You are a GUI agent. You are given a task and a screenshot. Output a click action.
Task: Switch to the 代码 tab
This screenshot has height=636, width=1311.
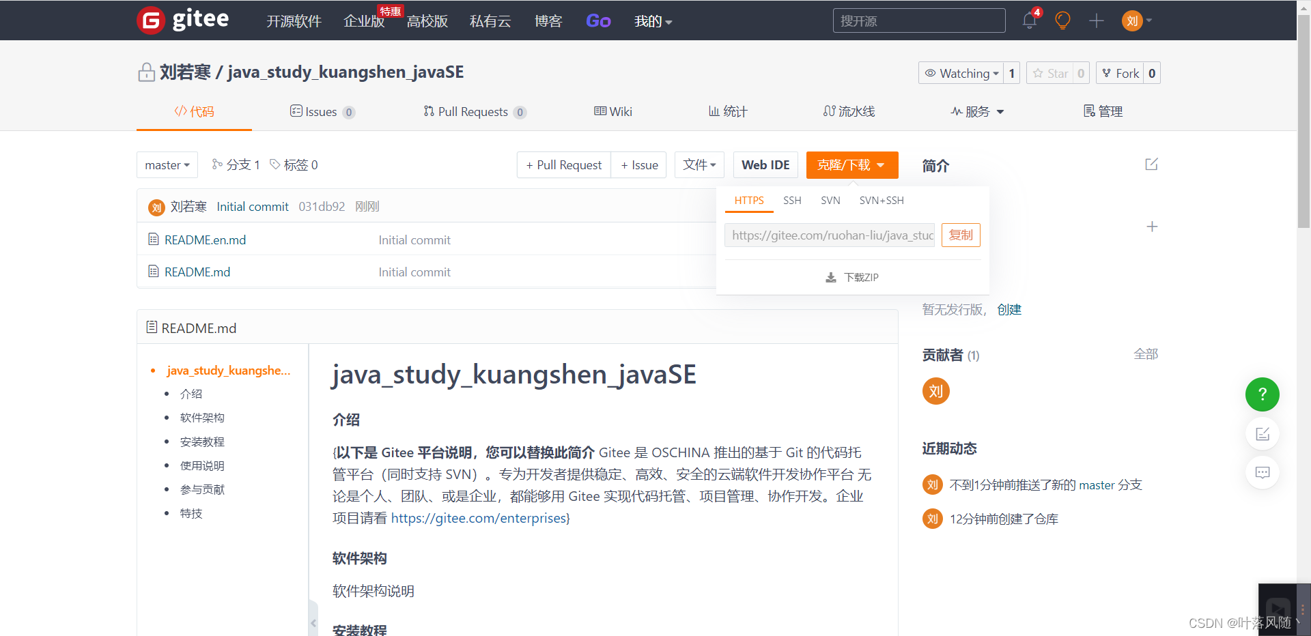pyautogui.click(x=194, y=111)
